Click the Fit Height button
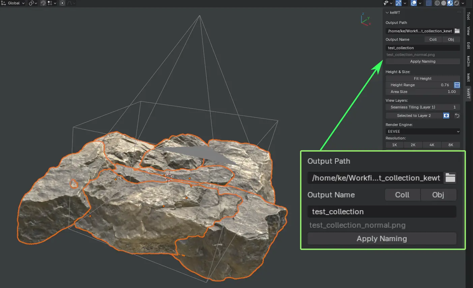Screen dimensions: 473x288 tap(423, 78)
